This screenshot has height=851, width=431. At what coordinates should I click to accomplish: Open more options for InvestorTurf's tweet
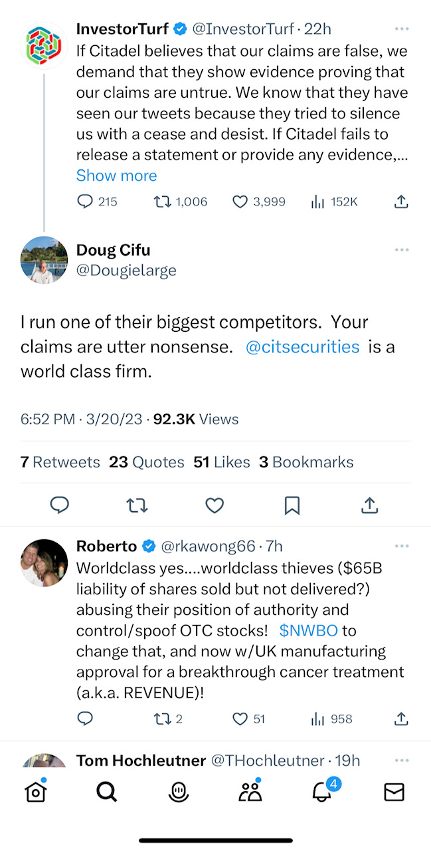(401, 29)
